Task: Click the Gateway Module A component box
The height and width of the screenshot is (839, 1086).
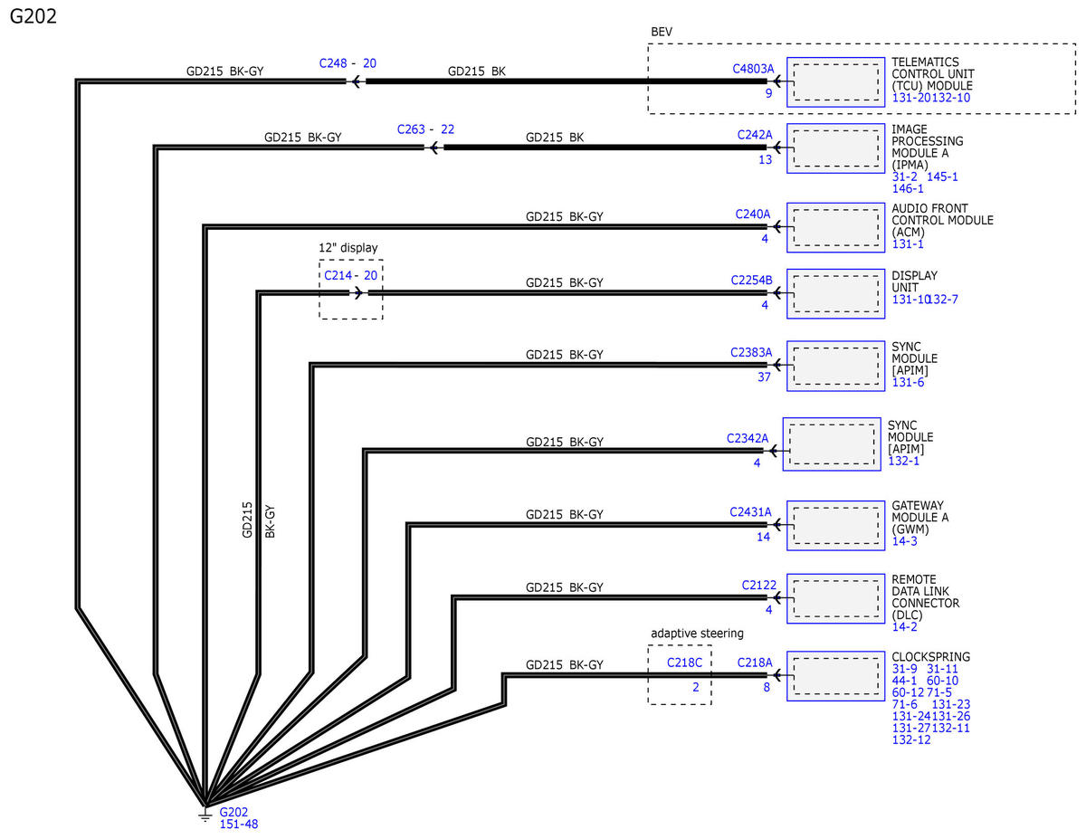Action: coord(835,525)
